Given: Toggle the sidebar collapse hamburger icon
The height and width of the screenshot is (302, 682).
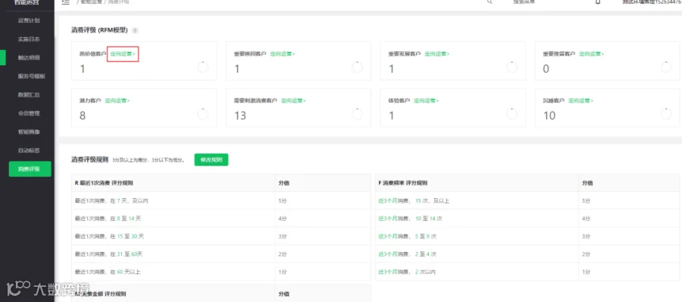Looking at the screenshot, I should tap(66, 2).
